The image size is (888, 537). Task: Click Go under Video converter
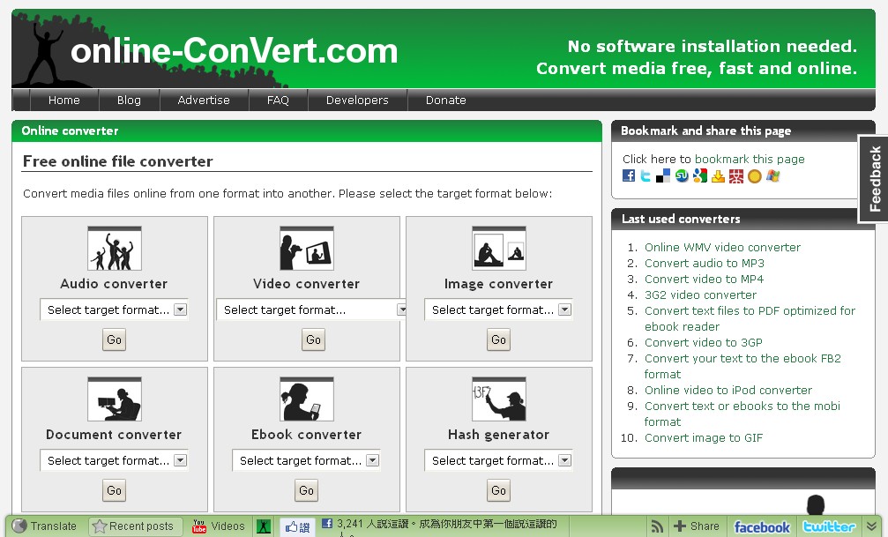[x=313, y=339]
